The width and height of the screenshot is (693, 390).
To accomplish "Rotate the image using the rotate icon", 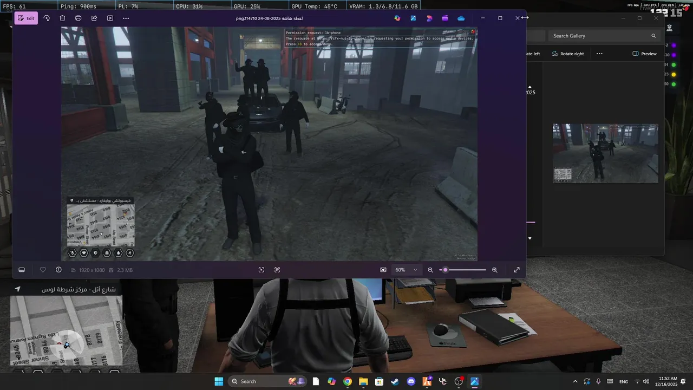I will pyautogui.click(x=47, y=18).
